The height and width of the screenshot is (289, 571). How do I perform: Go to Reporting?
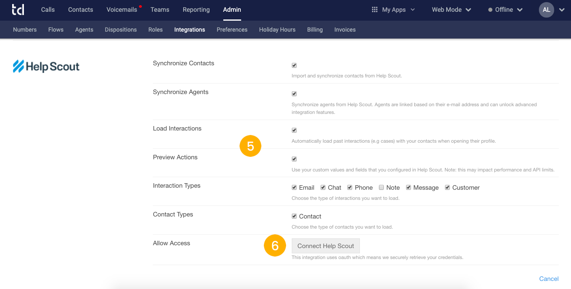196,10
